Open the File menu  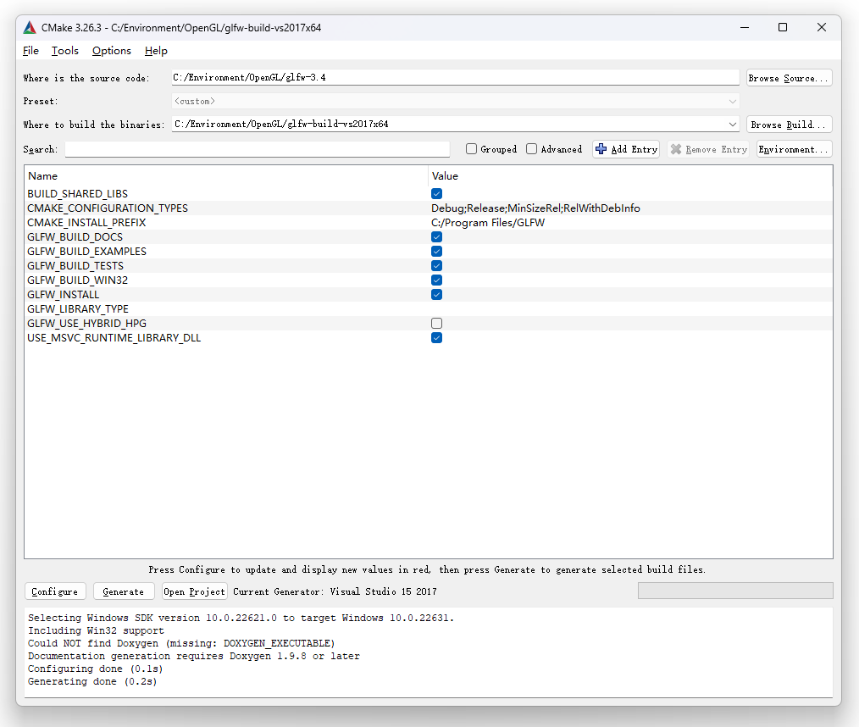(30, 50)
